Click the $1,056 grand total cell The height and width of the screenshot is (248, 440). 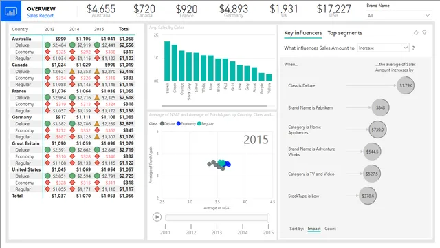click(126, 196)
